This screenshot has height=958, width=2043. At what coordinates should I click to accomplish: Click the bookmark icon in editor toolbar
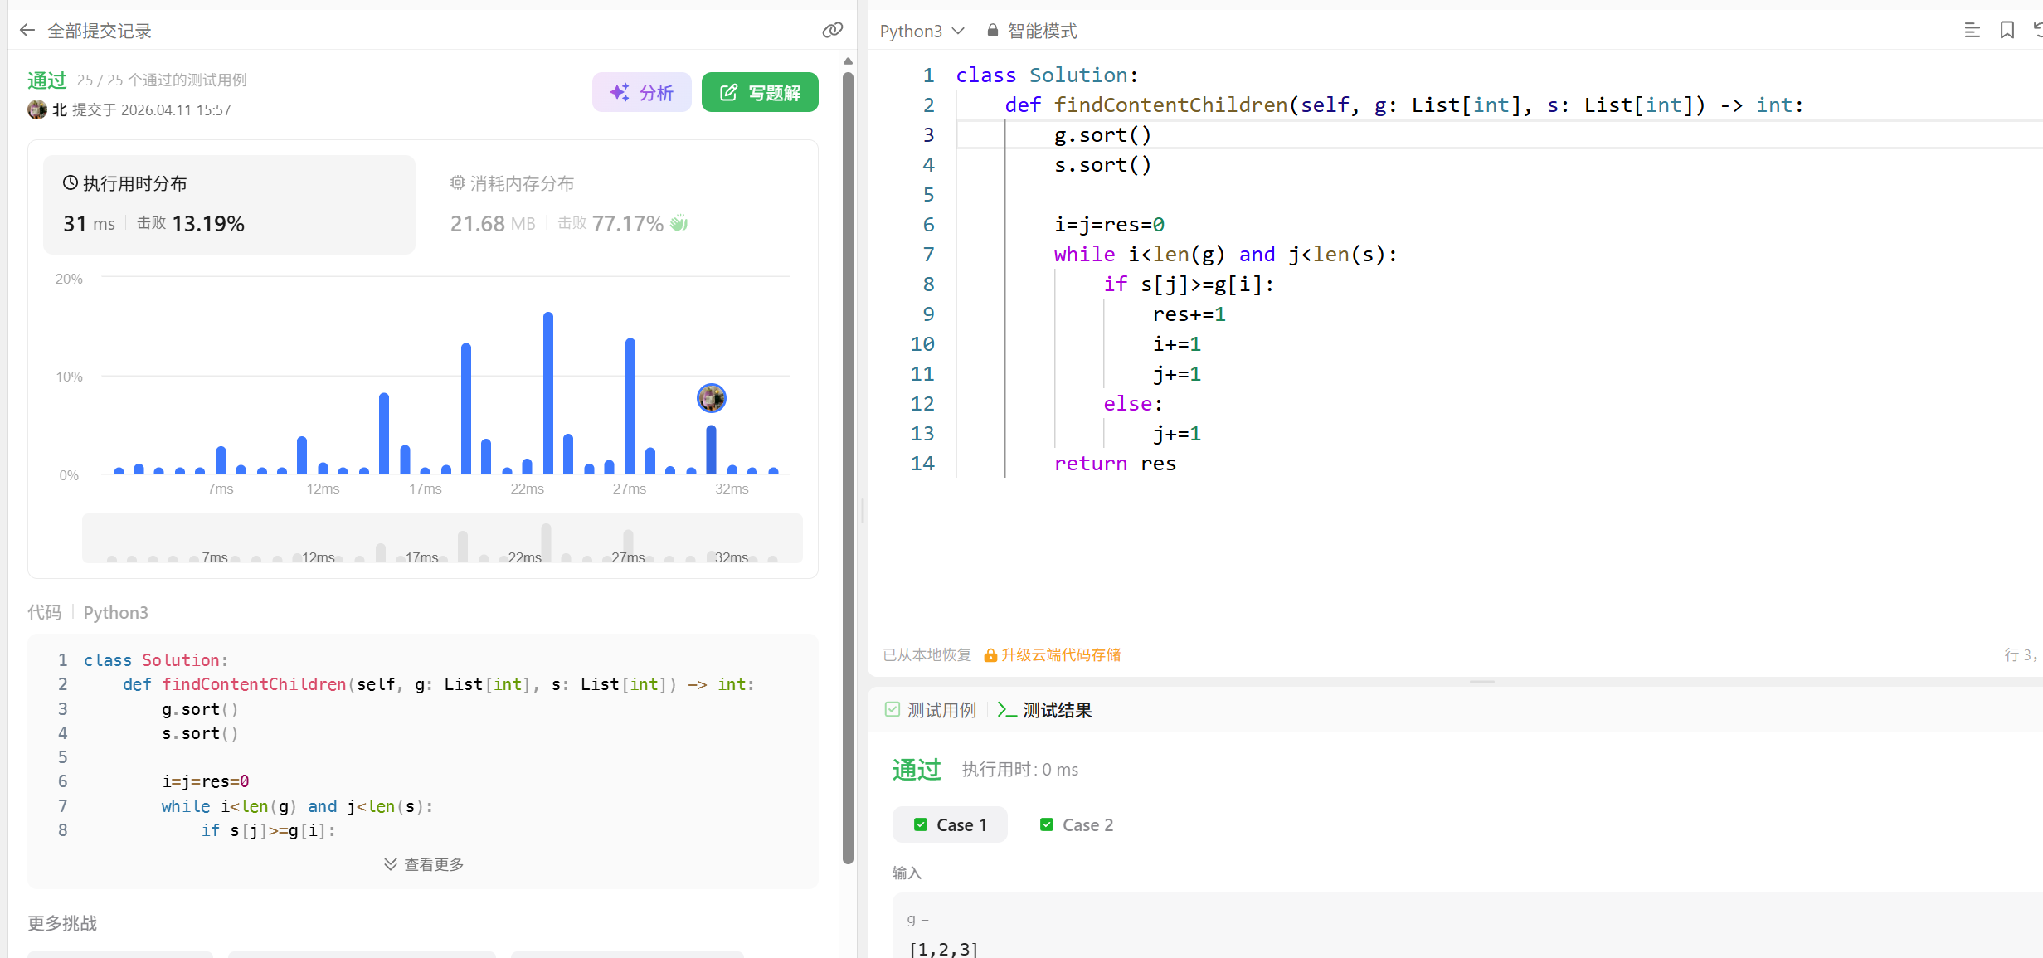pyautogui.click(x=2007, y=31)
